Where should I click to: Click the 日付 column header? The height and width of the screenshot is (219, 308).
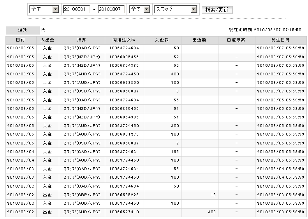(x=21, y=40)
